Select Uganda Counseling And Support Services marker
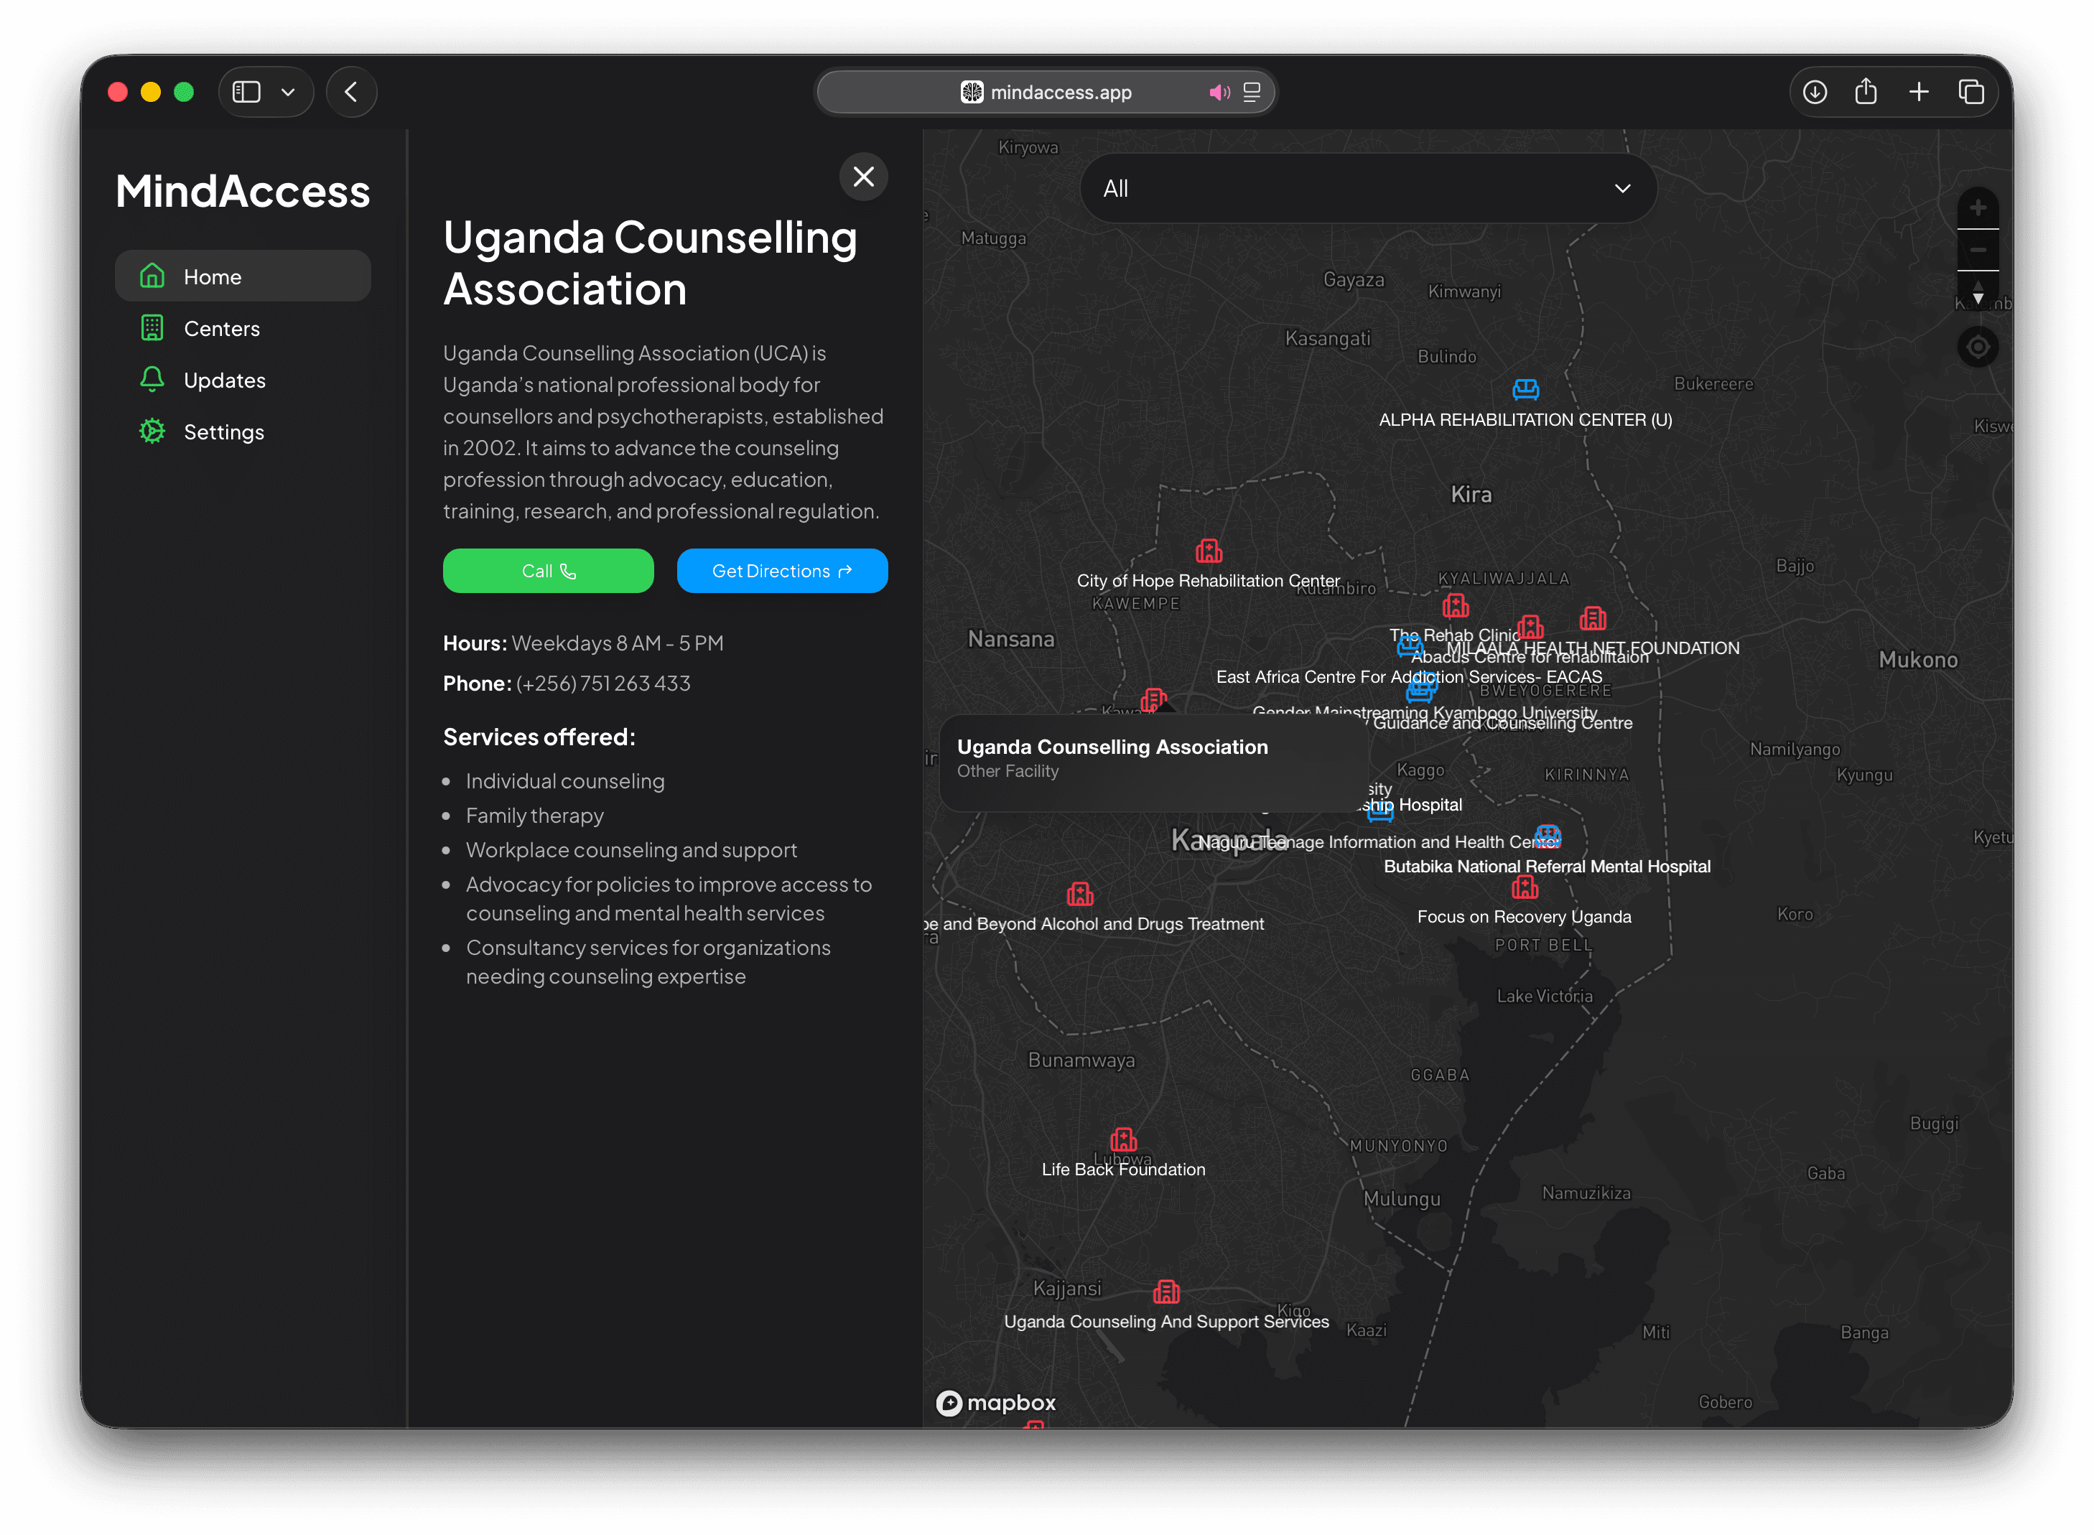The height and width of the screenshot is (1535, 2094). (x=1166, y=1292)
